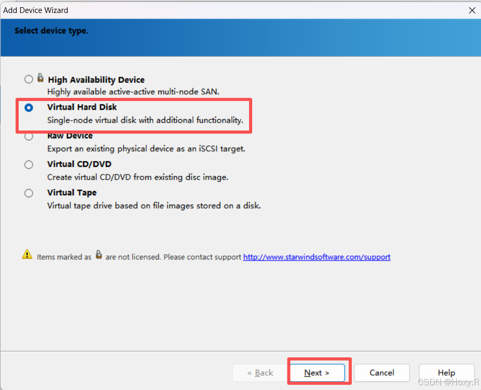Viewport: 481px width, 390px height.
Task: Click the Next button
Action: coord(317,372)
